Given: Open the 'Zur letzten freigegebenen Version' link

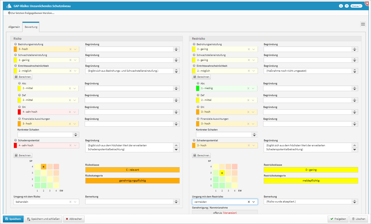Looking at the screenshot, I should click(x=32, y=13).
